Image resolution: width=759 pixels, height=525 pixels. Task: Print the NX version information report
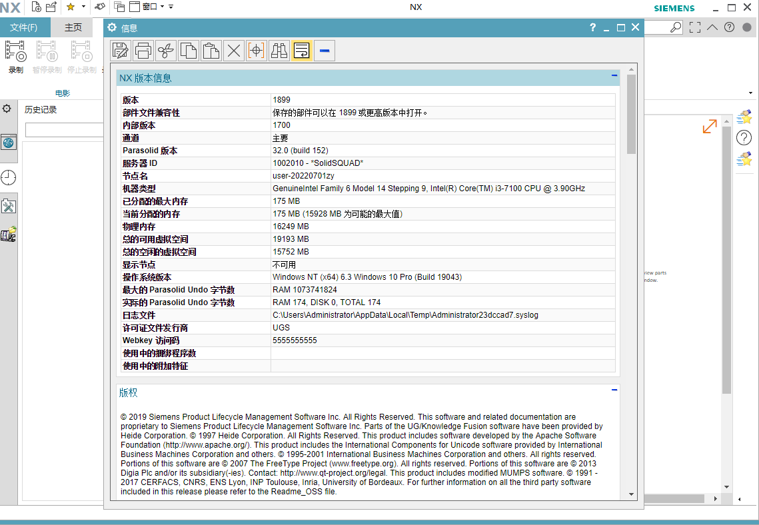143,50
